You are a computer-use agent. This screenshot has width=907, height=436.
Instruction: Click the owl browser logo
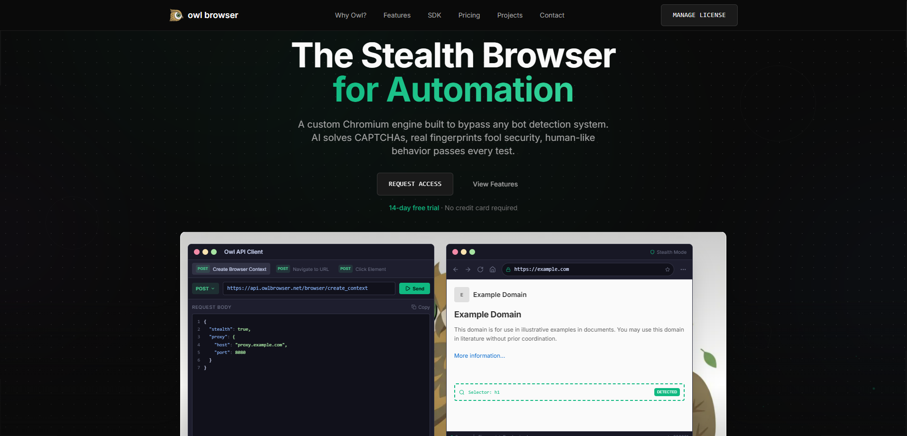203,15
